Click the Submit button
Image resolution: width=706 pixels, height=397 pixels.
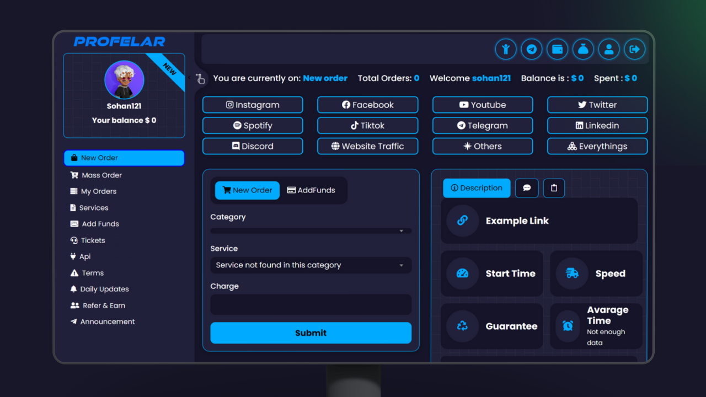311,333
